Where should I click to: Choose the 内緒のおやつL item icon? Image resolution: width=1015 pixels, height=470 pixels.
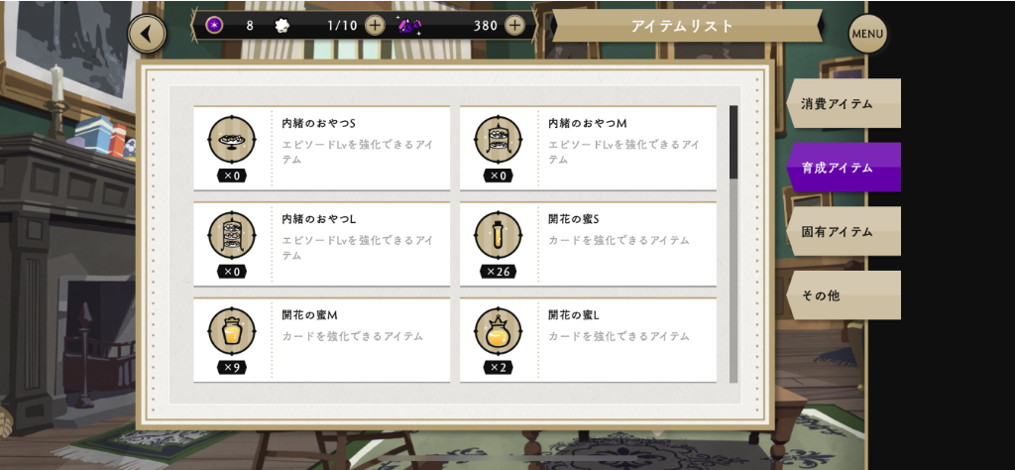click(232, 235)
